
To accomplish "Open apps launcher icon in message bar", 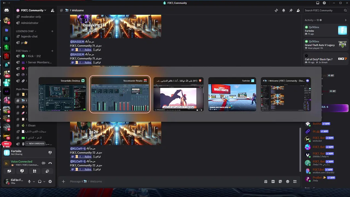I will pos(295,181).
